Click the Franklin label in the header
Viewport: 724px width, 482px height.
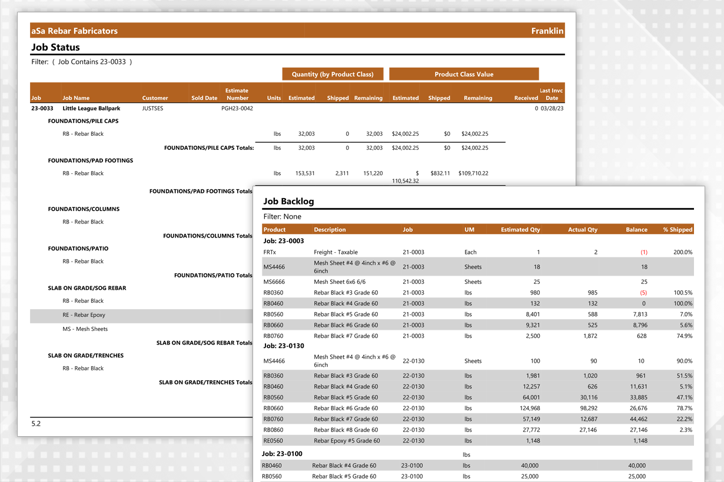pyautogui.click(x=547, y=31)
